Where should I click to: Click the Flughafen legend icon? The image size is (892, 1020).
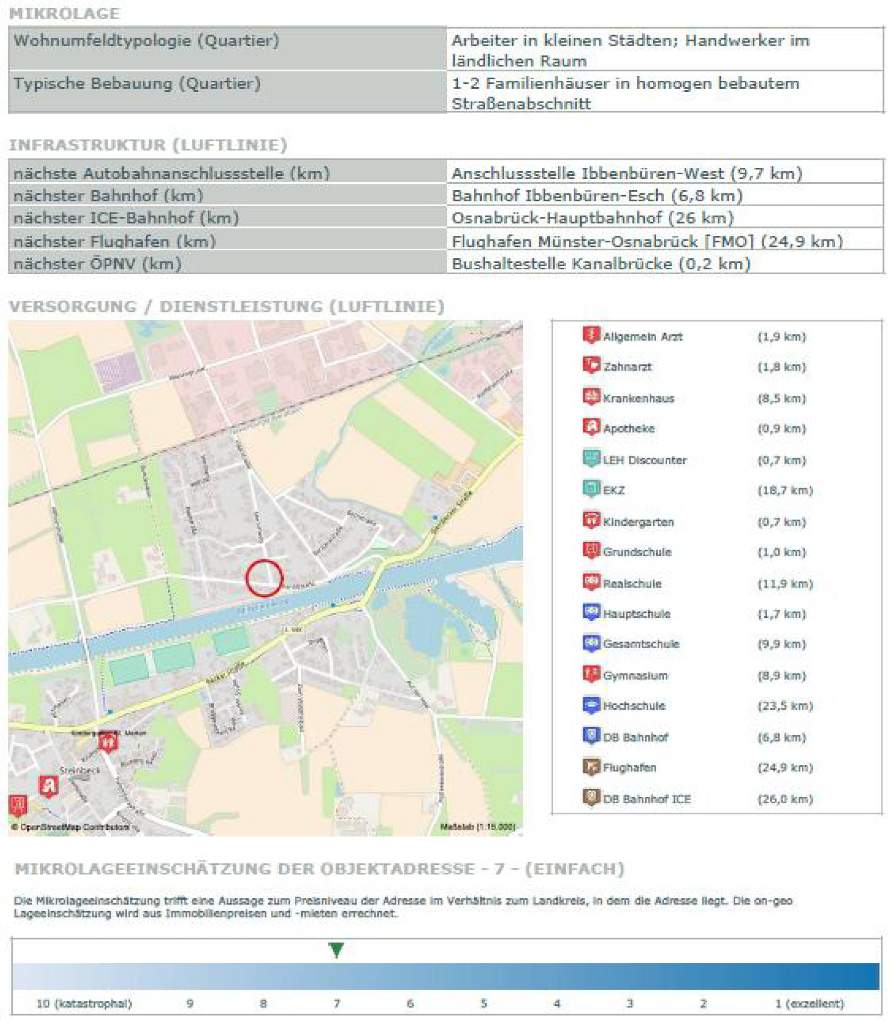591,767
